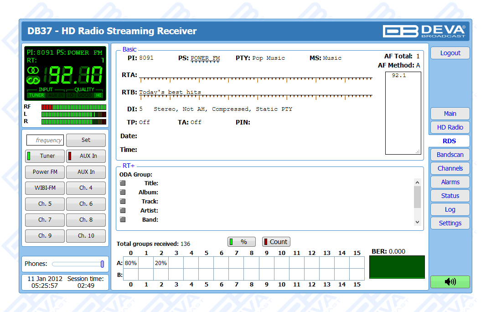
Task: Click the Title indicator square in RT+
Action: (123, 183)
